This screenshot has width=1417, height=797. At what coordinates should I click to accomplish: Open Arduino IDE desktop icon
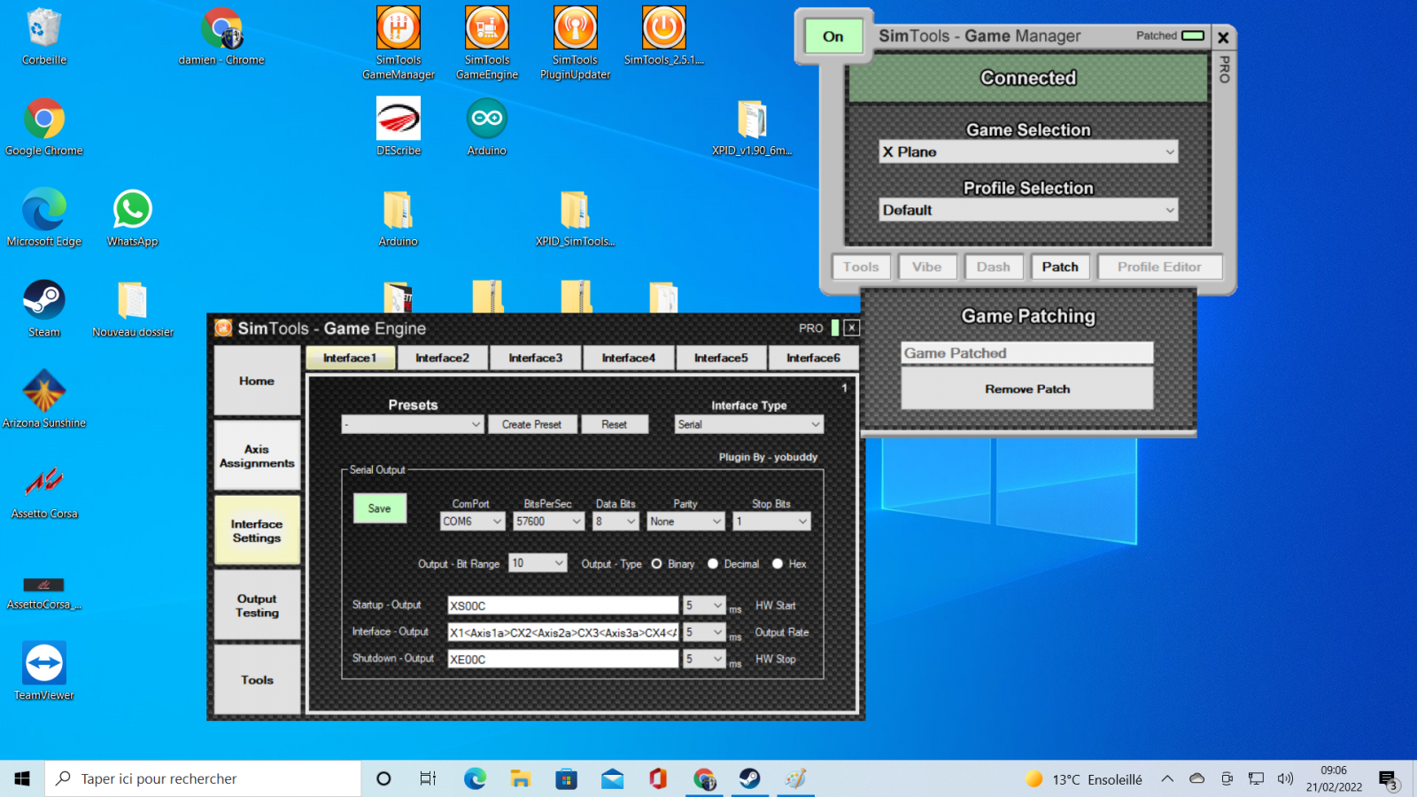pyautogui.click(x=487, y=127)
